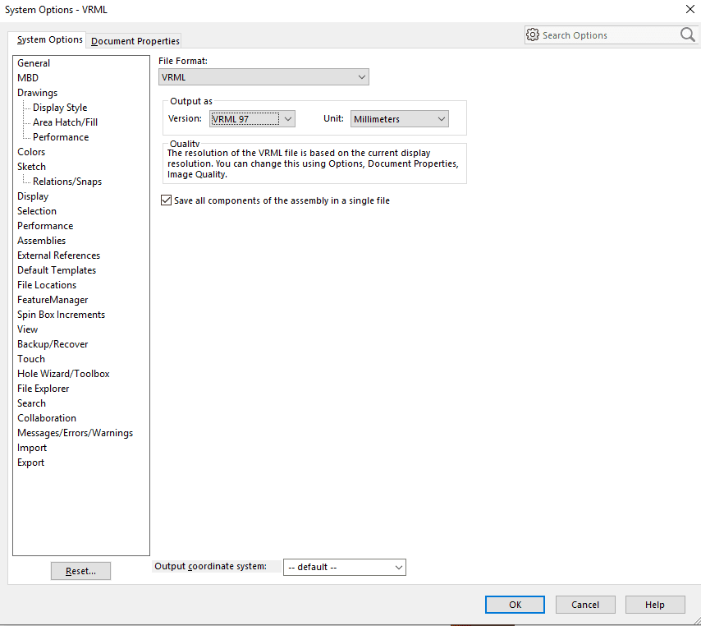The width and height of the screenshot is (701, 626).
Task: Select File Explorer option
Action: [44, 388]
